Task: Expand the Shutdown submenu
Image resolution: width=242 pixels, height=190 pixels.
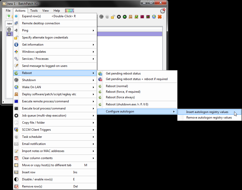Action: [x=55, y=80]
